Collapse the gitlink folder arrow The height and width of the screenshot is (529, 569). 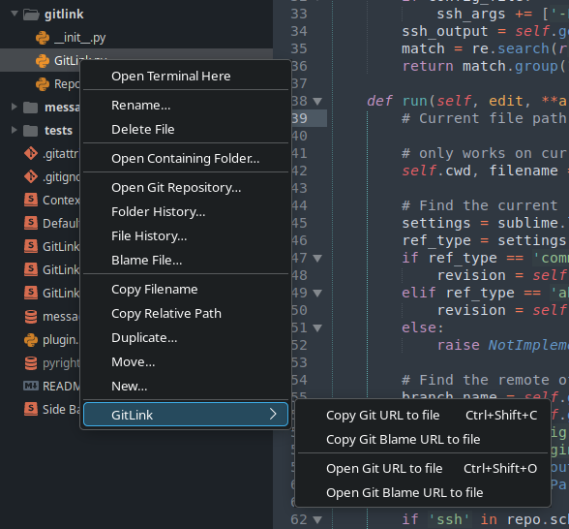tap(15, 14)
